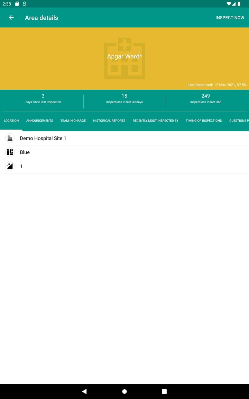This screenshot has width=249, height=399.
Task: Open the ANNOUNCEMENTS tab
Action: 40,121
